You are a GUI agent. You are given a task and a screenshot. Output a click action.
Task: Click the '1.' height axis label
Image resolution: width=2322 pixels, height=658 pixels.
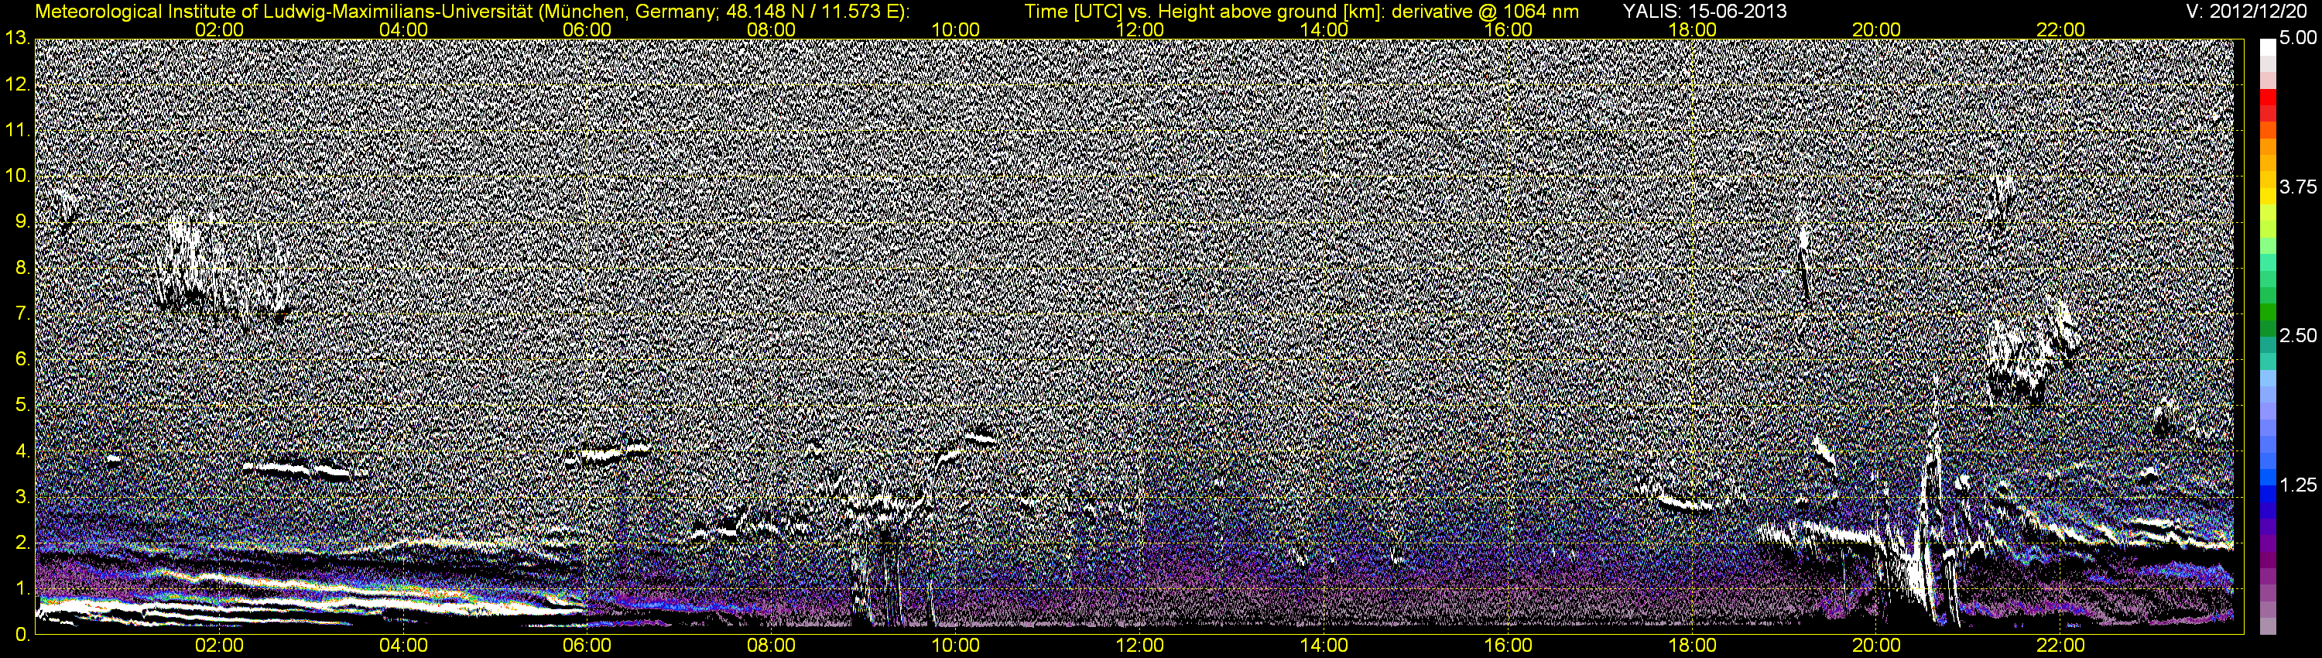(22, 588)
